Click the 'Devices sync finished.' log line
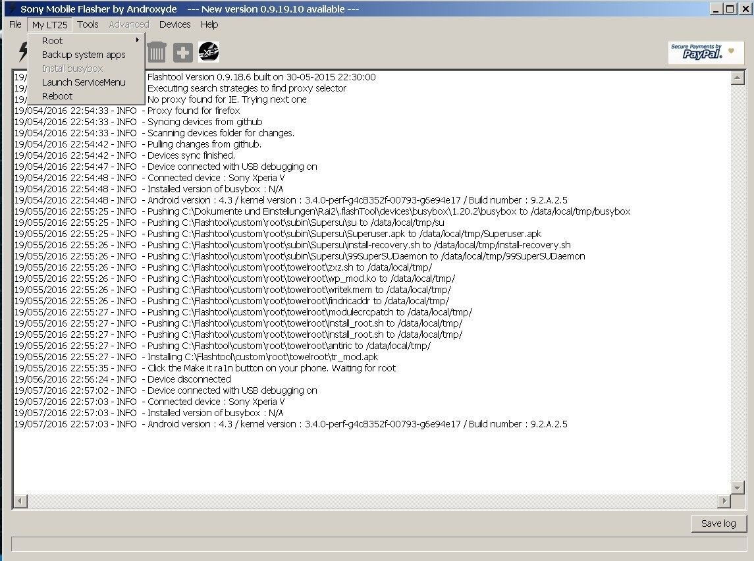Image resolution: width=754 pixels, height=561 pixels. [124, 155]
